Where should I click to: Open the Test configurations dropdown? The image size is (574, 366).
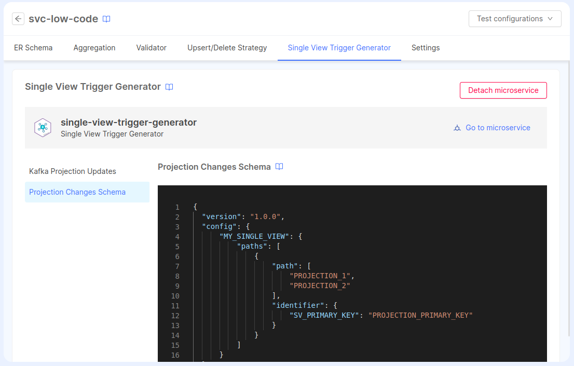point(515,18)
